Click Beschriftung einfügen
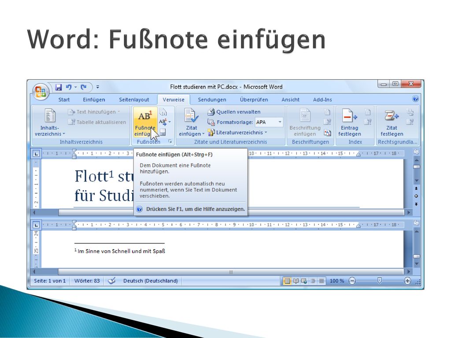451x338 pixels. click(305, 122)
